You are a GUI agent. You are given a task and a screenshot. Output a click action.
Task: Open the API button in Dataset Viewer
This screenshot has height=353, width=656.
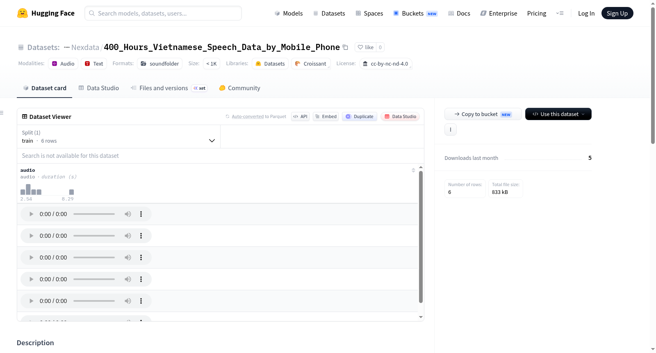click(x=300, y=116)
